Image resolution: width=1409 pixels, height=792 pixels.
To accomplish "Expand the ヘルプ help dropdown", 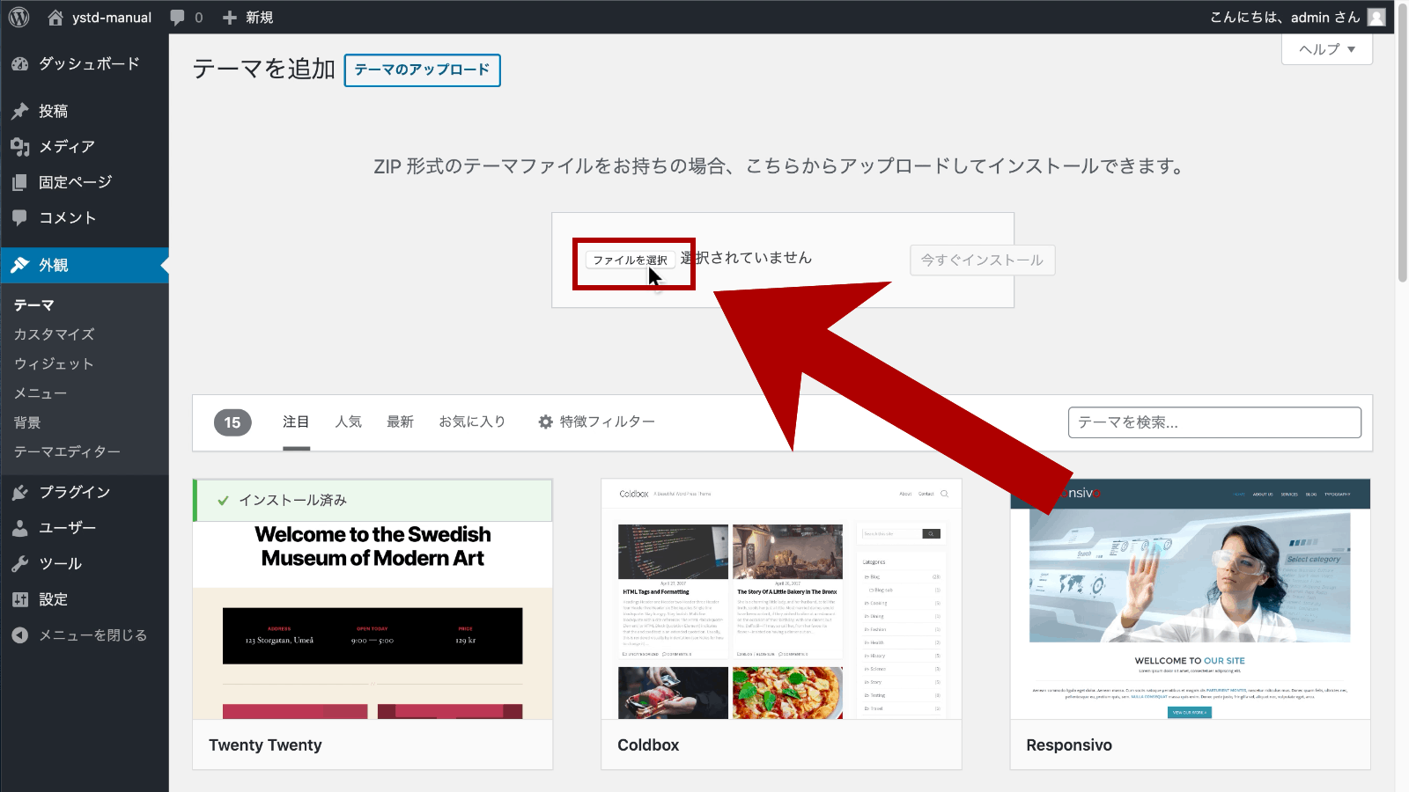I will coord(1327,49).
